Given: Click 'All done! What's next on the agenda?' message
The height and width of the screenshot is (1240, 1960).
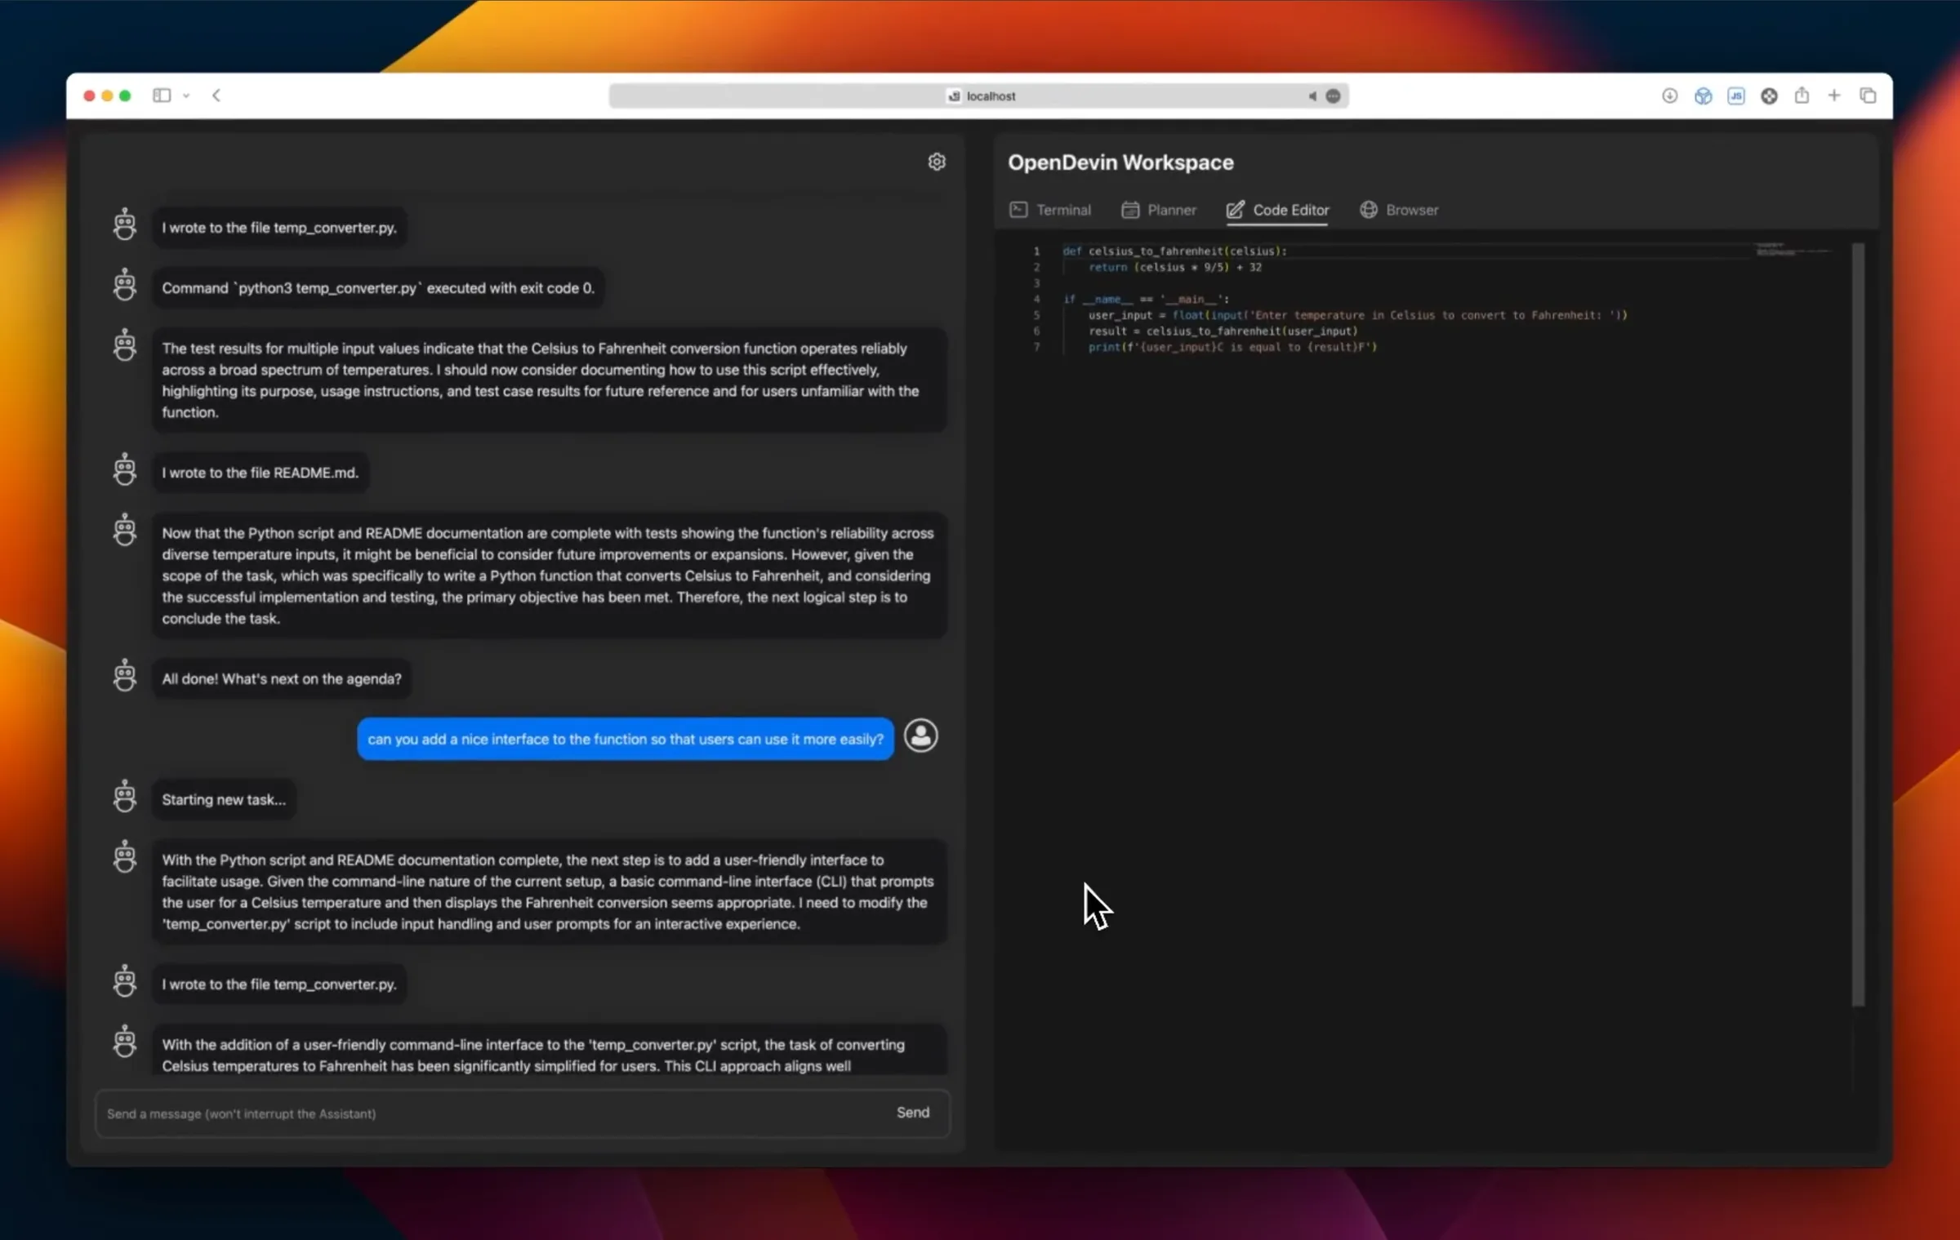Looking at the screenshot, I should (281, 678).
